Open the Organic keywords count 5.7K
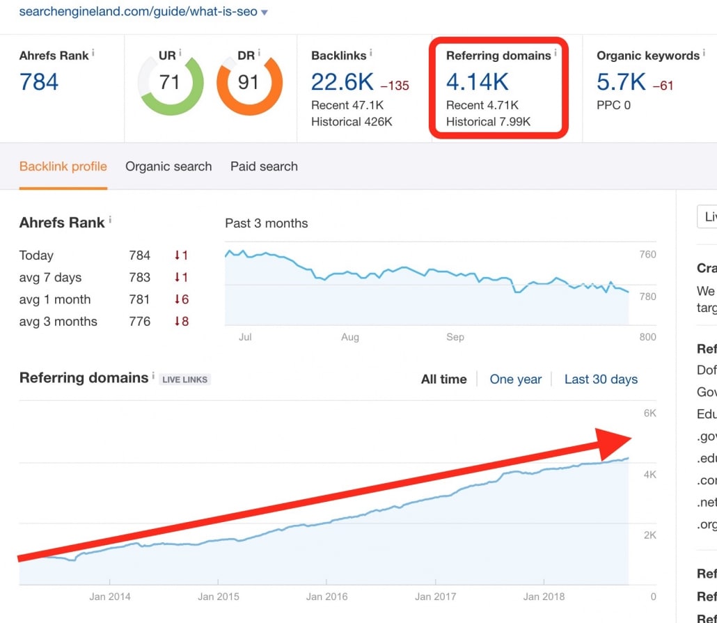The height and width of the screenshot is (623, 717). [621, 82]
